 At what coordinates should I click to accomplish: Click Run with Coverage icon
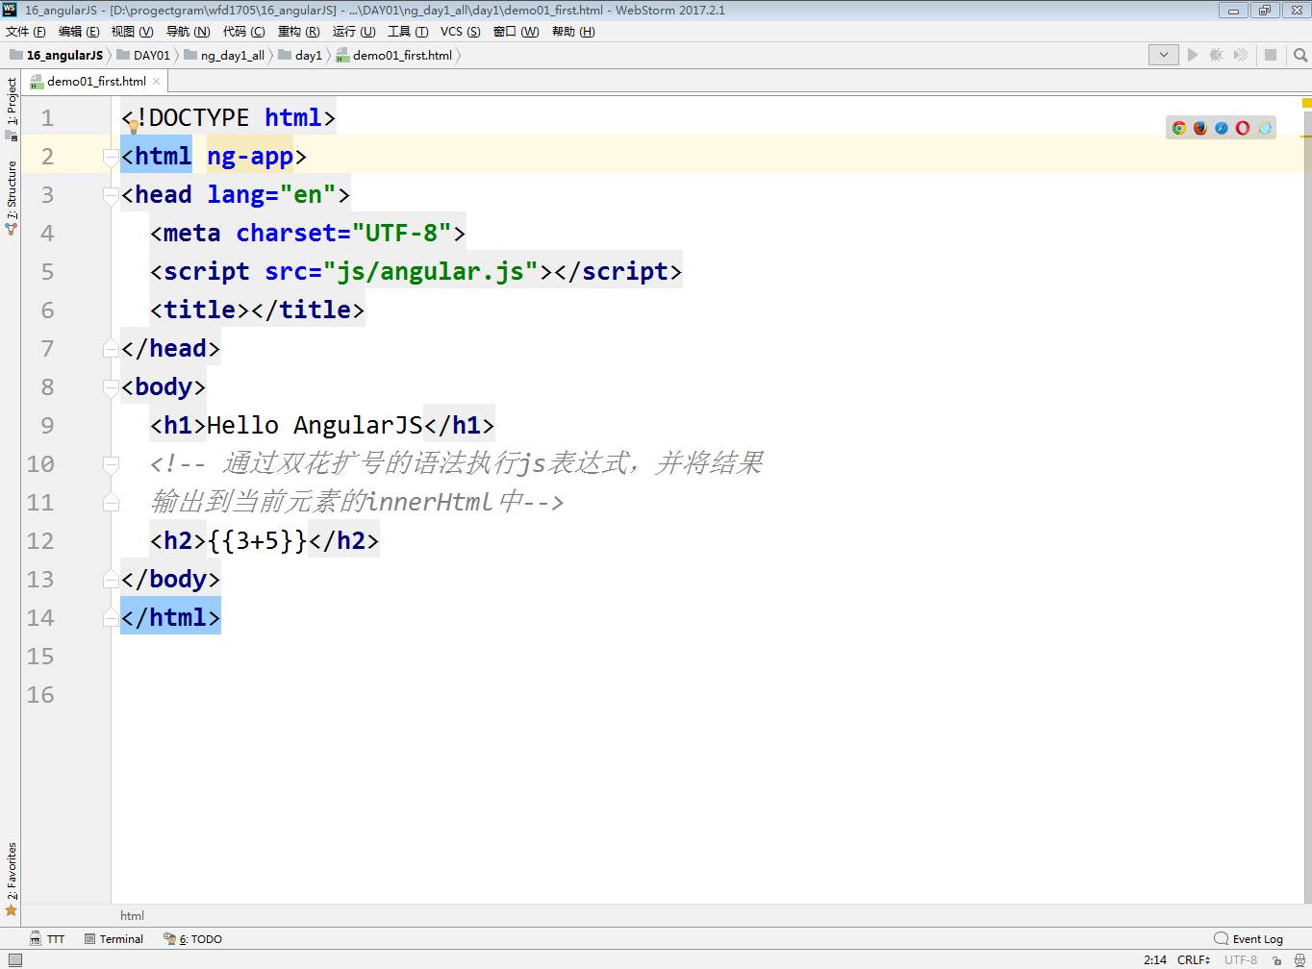[1241, 55]
